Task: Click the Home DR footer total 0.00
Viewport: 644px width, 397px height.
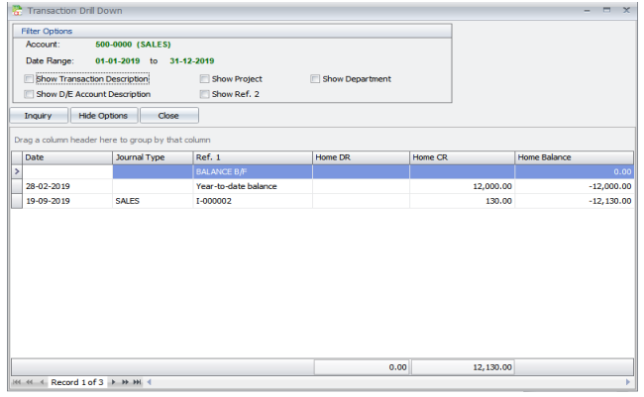Action: pyautogui.click(x=362, y=367)
